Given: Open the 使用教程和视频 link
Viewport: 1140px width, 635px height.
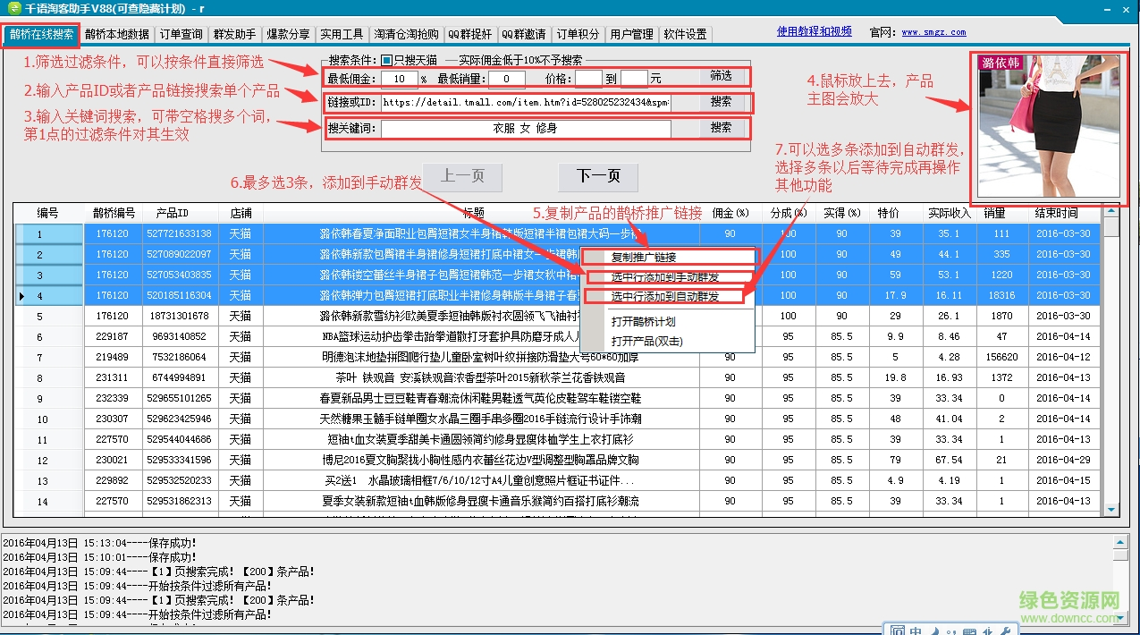Looking at the screenshot, I should coord(814,31).
